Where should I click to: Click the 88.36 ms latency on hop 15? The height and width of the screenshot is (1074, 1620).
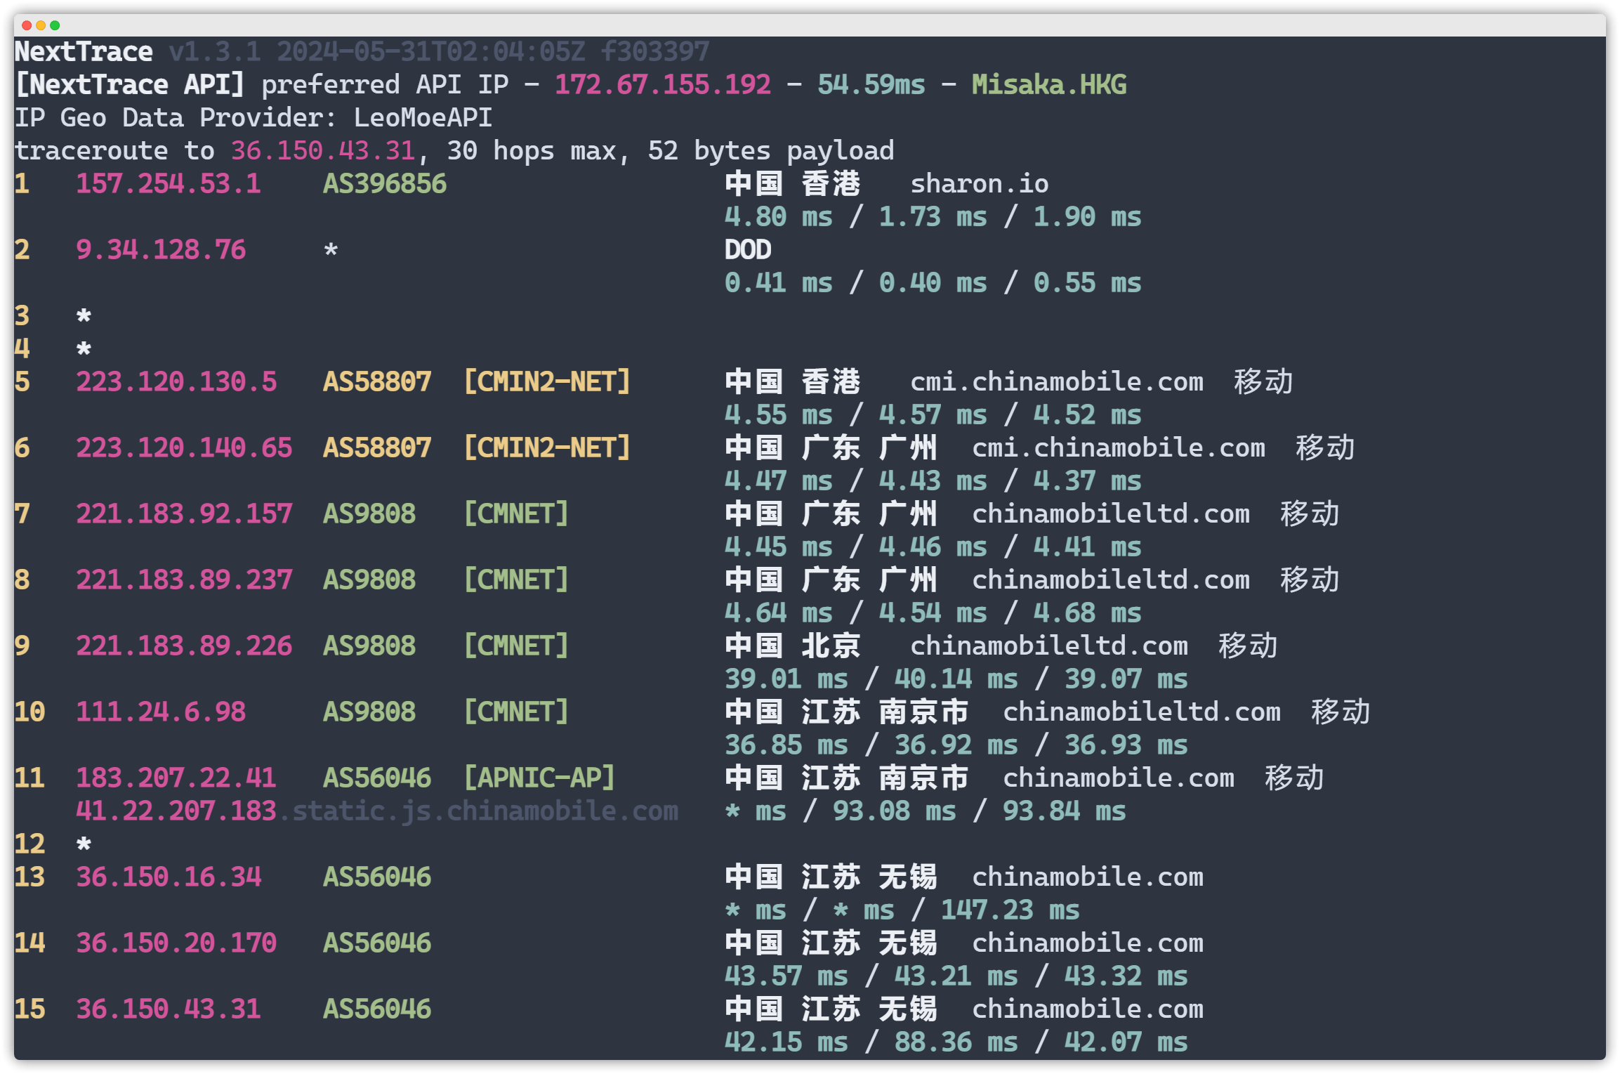[956, 1042]
